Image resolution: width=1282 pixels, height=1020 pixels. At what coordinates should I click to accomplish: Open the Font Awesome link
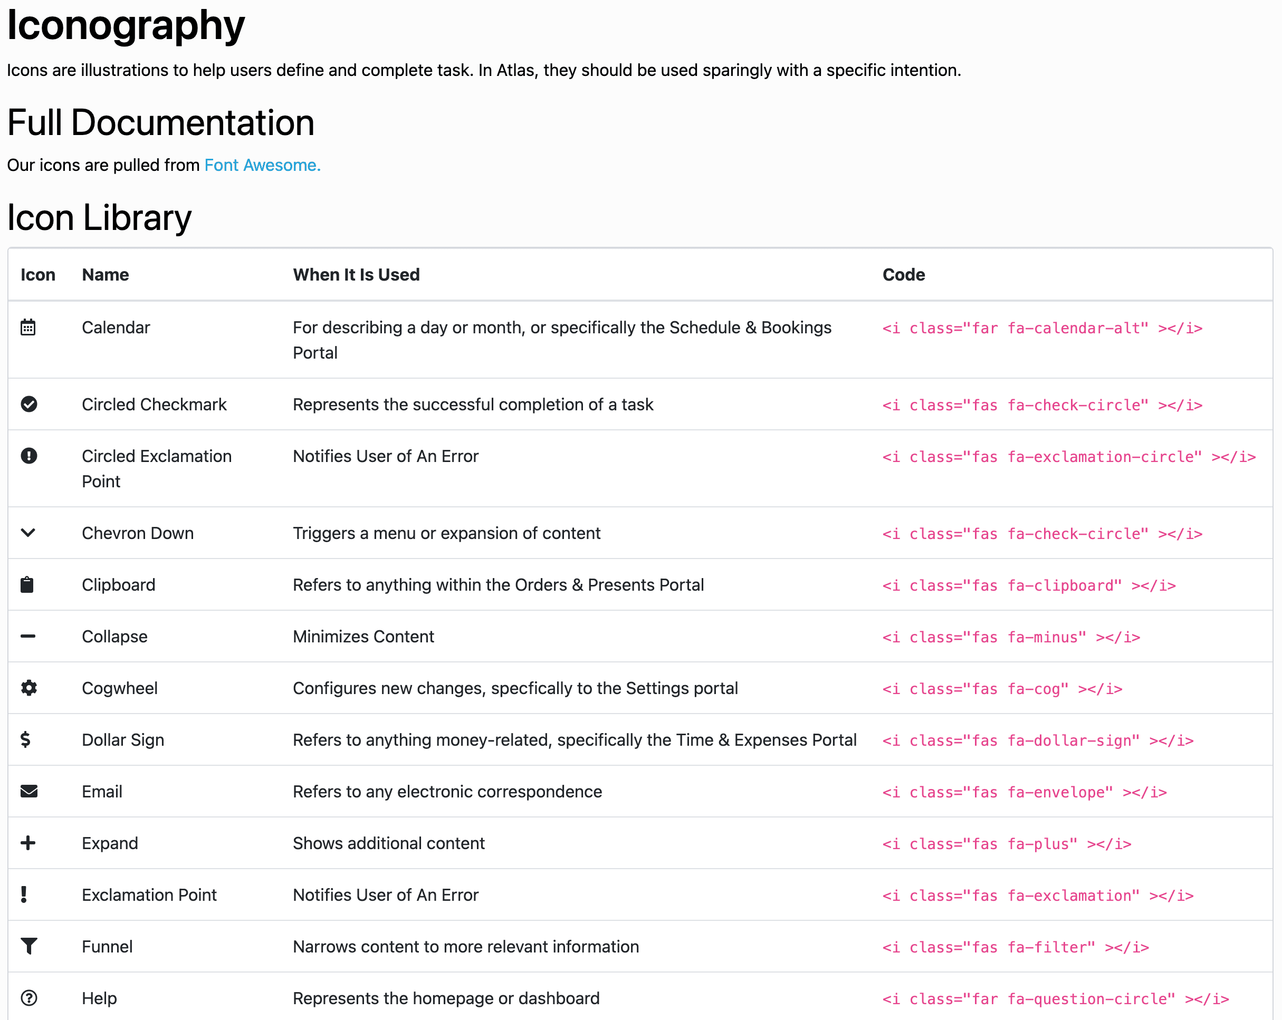tap(262, 165)
